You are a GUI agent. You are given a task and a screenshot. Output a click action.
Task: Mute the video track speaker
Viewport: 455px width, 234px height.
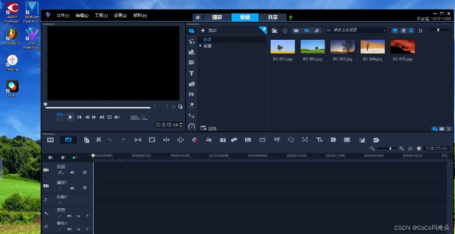pyautogui.click(x=73, y=173)
